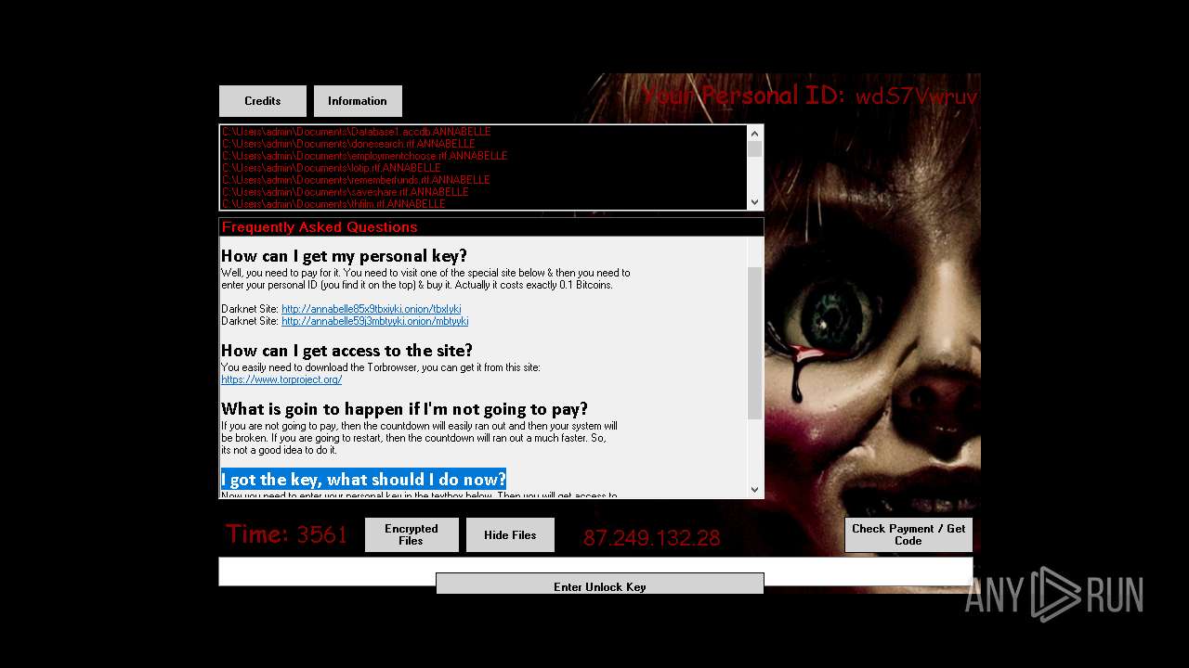Viewport: 1189px width, 668px height.
Task: Click the Enter Unlock Key button
Action: 600,584
